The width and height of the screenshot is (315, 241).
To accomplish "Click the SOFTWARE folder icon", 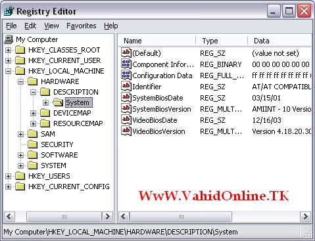I will pos(33,155).
